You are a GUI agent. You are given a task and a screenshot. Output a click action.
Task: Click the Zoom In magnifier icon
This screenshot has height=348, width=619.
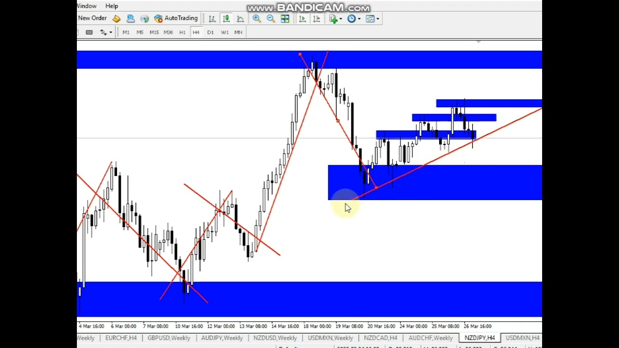click(257, 19)
